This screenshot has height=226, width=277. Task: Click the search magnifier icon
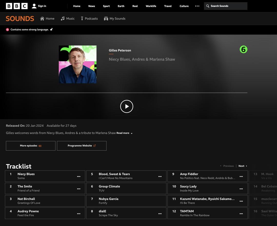click(207, 6)
